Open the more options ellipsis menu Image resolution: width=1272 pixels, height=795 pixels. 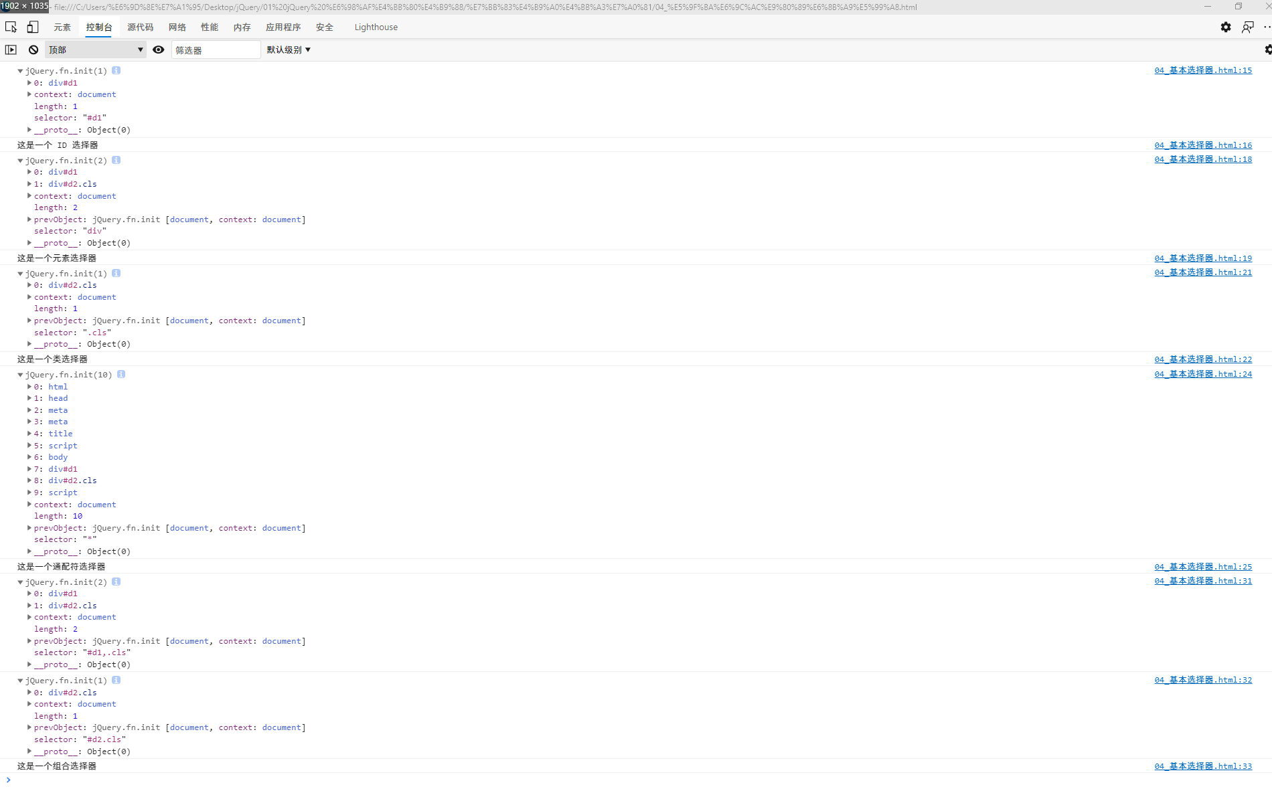coord(1267,27)
